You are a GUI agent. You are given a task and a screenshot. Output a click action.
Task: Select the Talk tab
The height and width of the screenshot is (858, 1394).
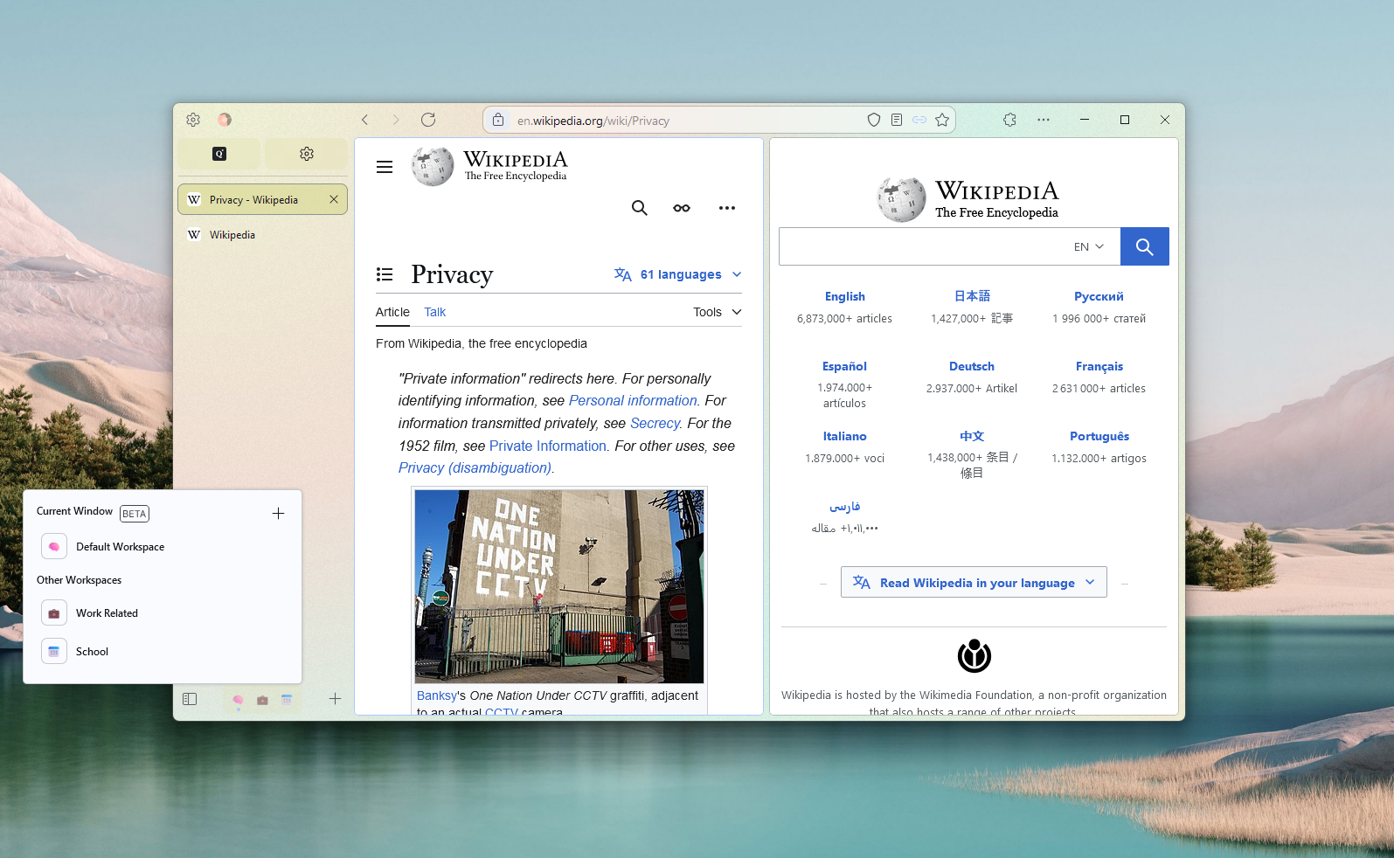pyautogui.click(x=435, y=312)
